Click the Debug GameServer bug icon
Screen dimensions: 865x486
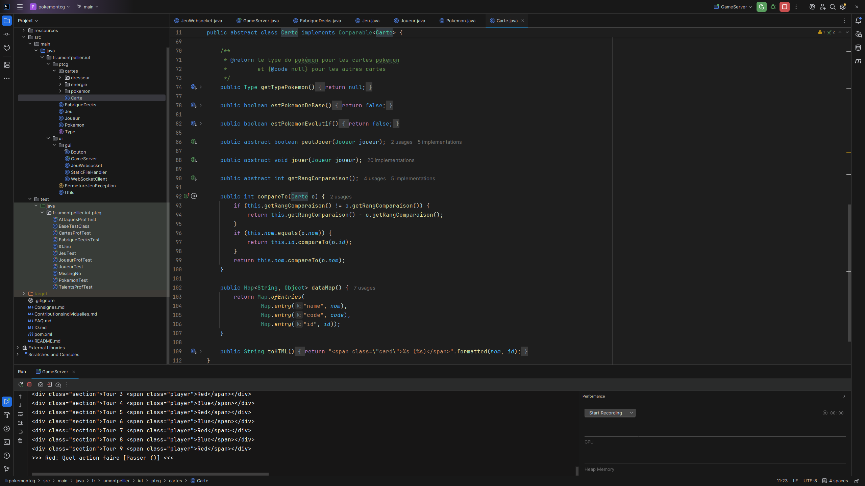(773, 7)
